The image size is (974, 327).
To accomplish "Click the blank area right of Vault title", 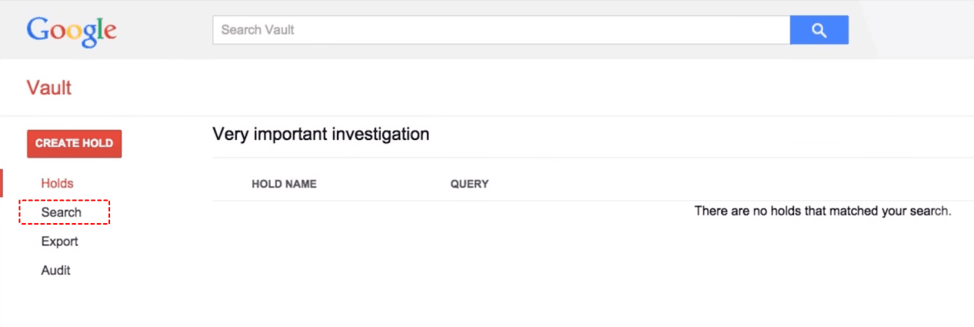I will click(462, 88).
